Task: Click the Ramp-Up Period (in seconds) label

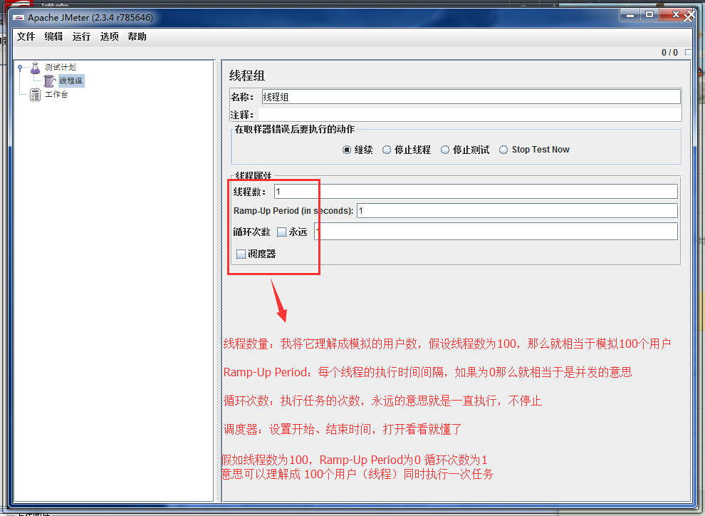Action: 293,210
